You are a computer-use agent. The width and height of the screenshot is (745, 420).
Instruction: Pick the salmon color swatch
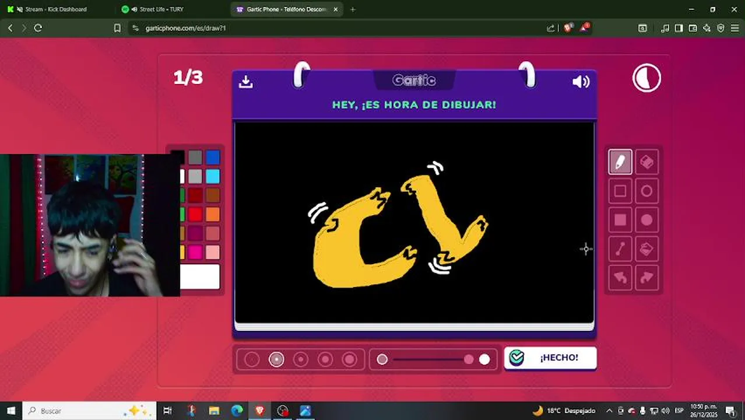(x=213, y=233)
